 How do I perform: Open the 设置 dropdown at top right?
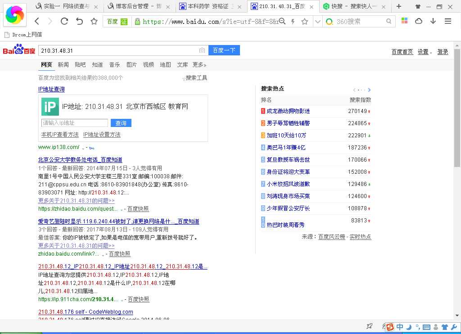(425, 52)
